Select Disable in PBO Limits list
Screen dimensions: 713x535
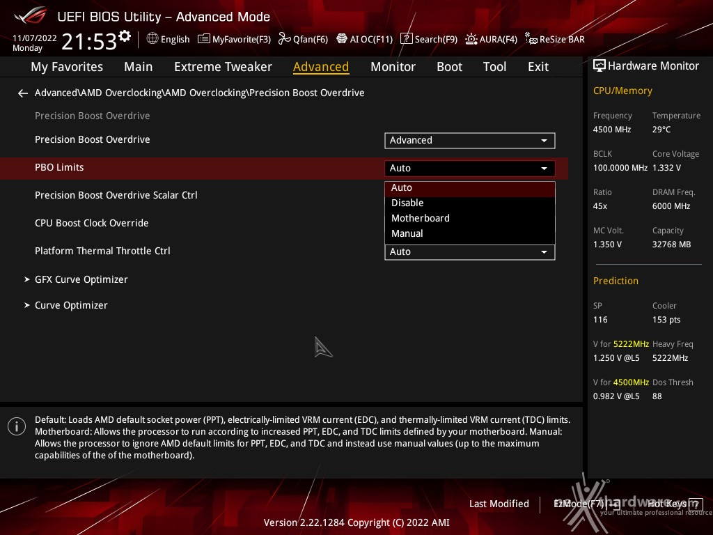point(470,203)
